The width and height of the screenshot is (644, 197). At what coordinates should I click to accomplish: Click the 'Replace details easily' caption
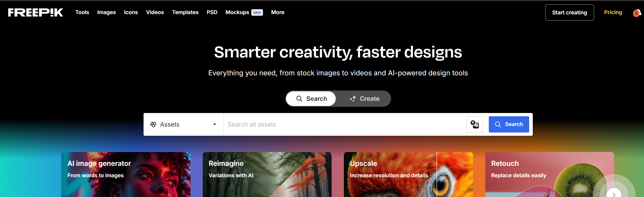519,175
